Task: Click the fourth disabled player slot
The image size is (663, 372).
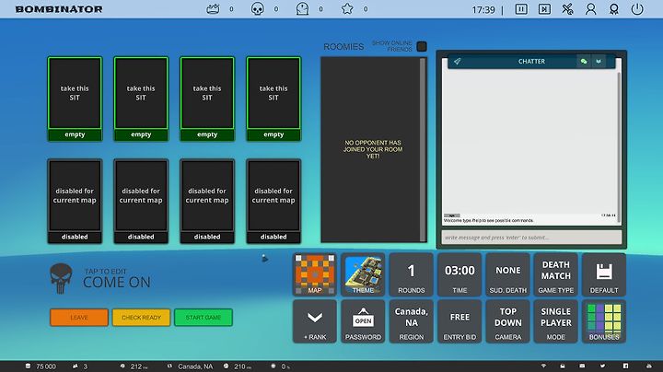Action: 273,202
